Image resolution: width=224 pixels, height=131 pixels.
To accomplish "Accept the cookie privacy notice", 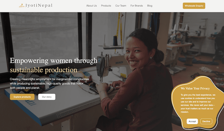I will pos(192,122).
